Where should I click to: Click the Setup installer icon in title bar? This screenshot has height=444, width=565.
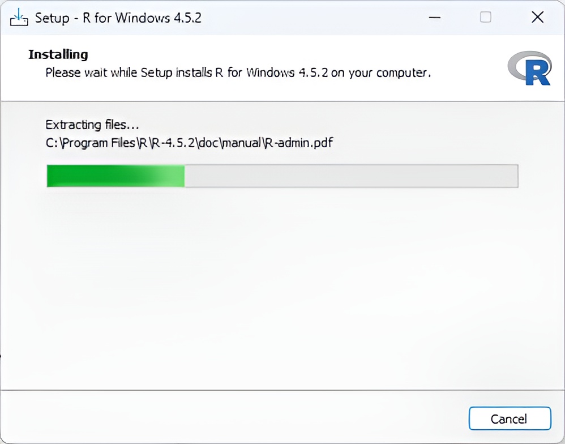click(x=19, y=17)
